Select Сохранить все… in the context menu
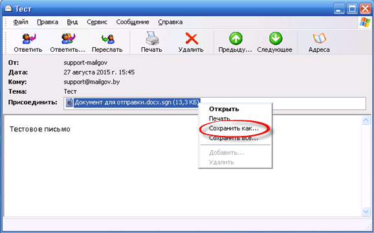 [x=234, y=138]
